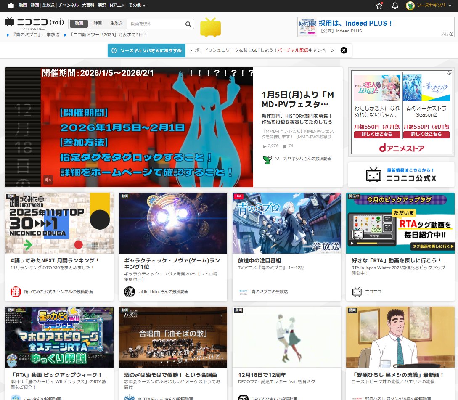The width and height of the screenshot is (458, 400).
Task: Open the 「ニコ動アワード2025」発表まで5日 link
Action: click(x=108, y=34)
